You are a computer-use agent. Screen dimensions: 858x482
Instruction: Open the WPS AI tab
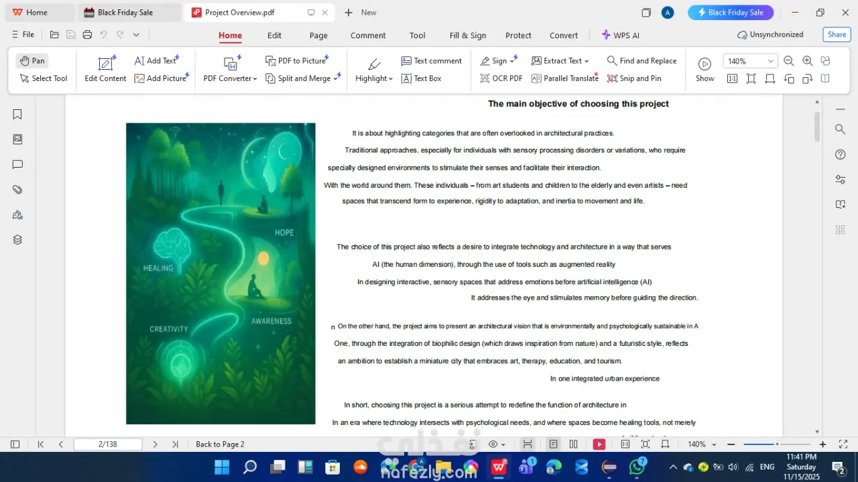[x=620, y=36]
